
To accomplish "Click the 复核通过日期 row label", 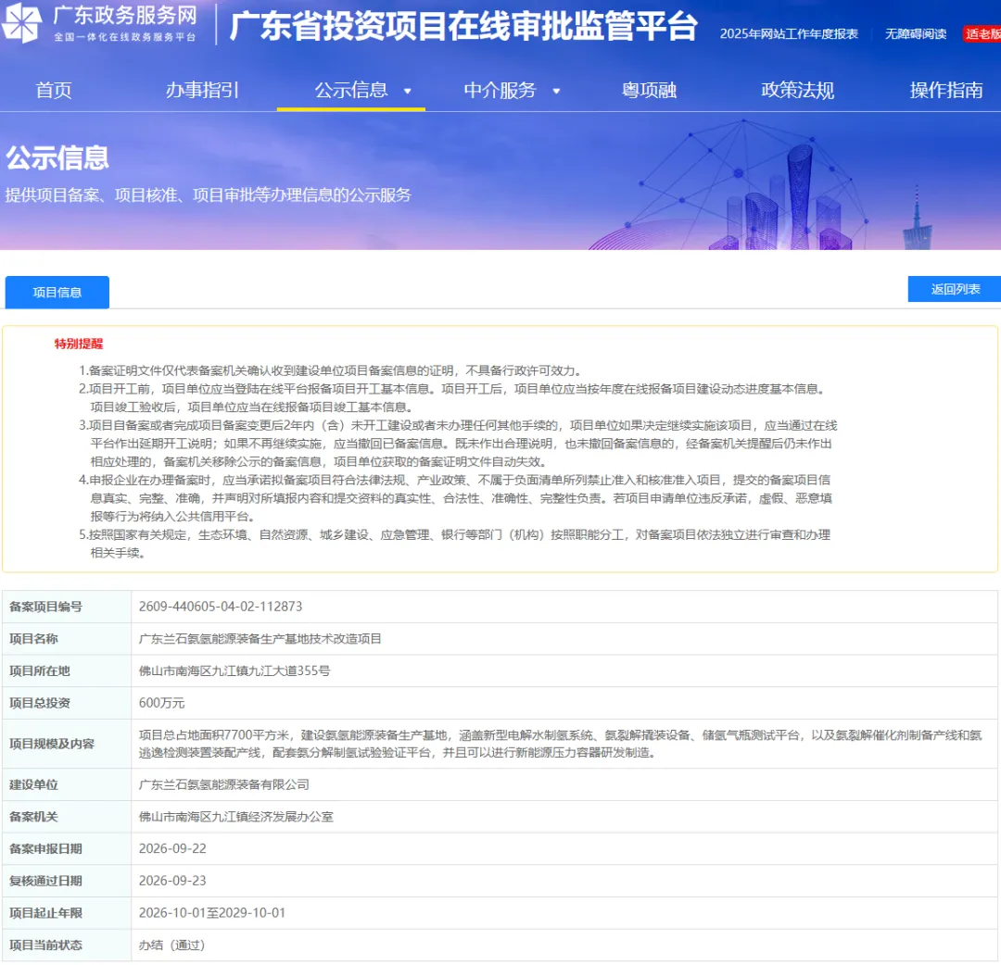I will point(46,880).
